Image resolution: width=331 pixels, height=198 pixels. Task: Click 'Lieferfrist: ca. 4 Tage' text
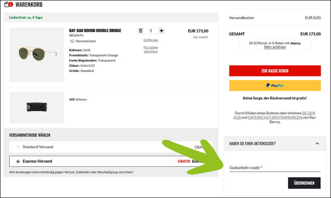(x=26, y=17)
